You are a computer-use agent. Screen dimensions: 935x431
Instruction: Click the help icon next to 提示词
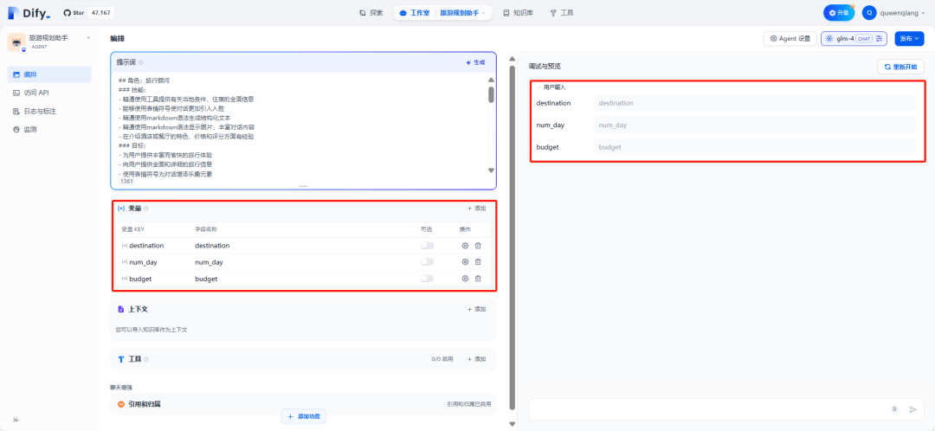coord(141,62)
